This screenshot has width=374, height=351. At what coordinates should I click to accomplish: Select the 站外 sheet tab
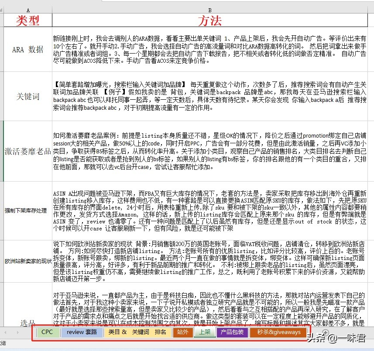pos(183,332)
